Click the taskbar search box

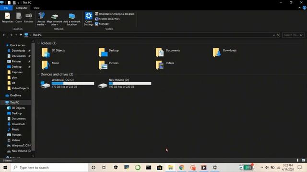tap(49, 168)
